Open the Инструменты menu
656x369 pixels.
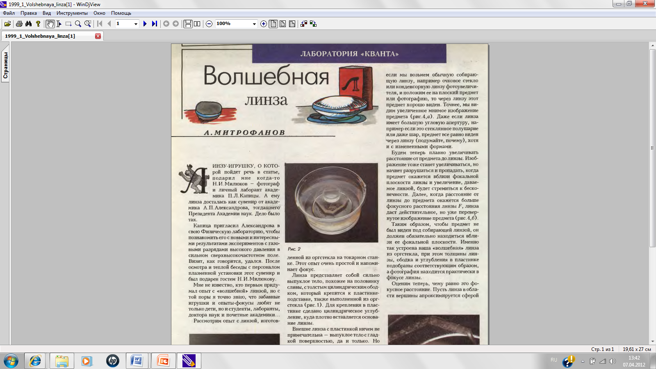click(72, 13)
